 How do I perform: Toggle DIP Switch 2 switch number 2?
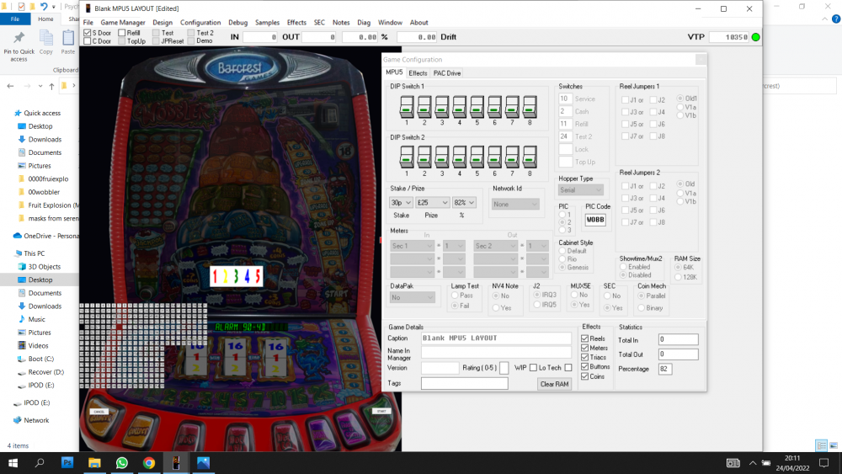click(424, 157)
